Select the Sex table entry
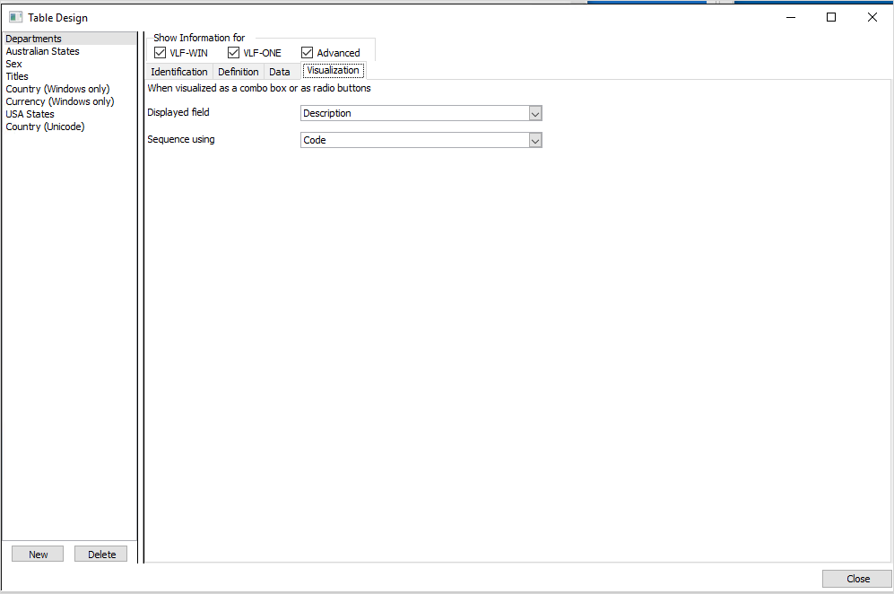The width and height of the screenshot is (894, 594). pyautogui.click(x=70, y=64)
